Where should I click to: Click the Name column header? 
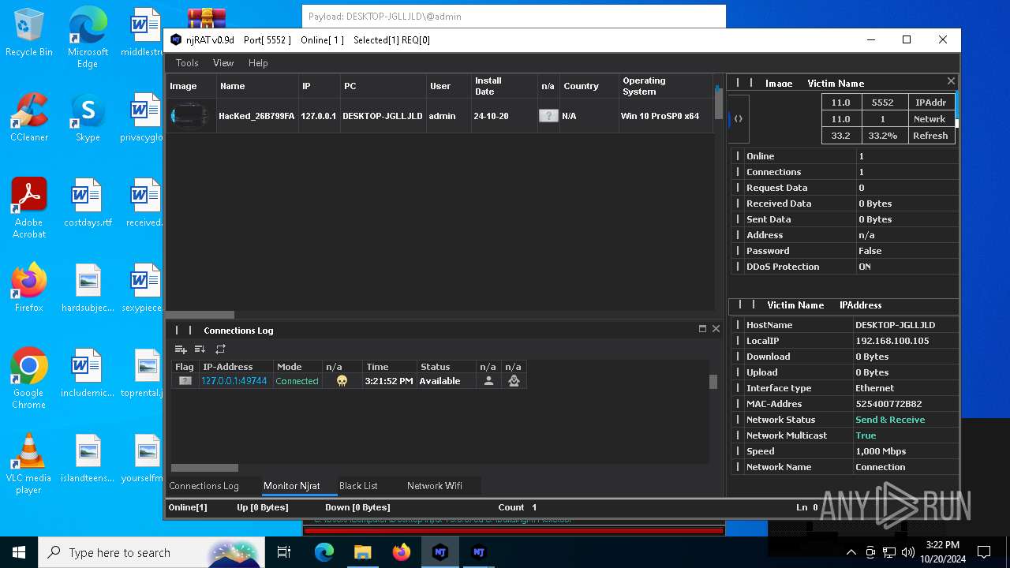tap(256, 86)
